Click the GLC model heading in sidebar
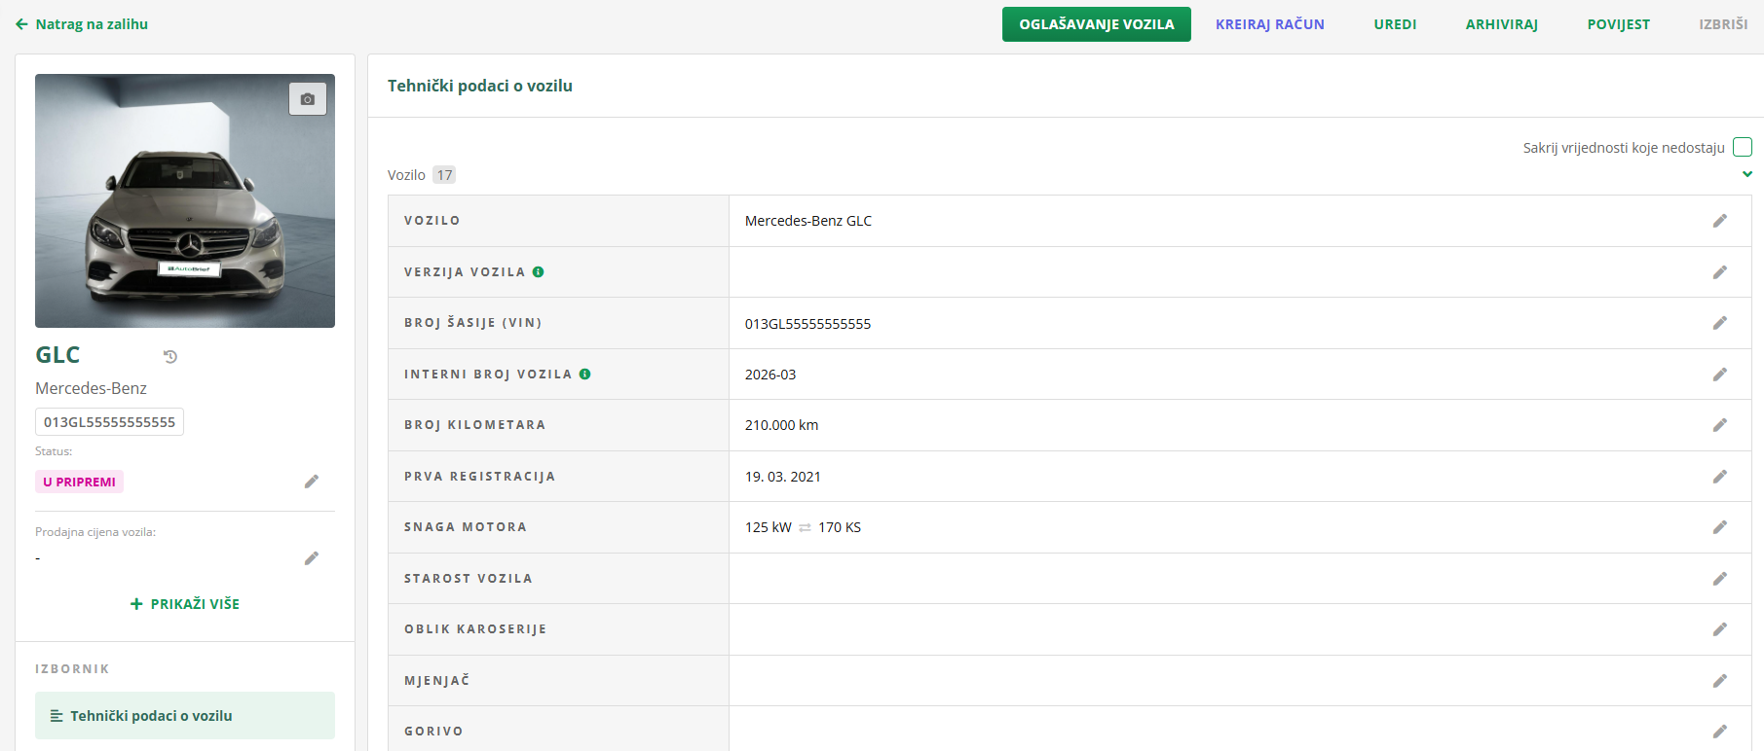 pyautogui.click(x=58, y=355)
